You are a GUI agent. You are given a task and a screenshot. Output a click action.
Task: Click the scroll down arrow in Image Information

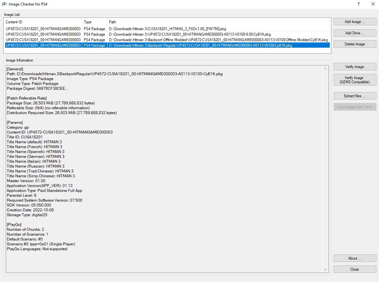coord(326,270)
